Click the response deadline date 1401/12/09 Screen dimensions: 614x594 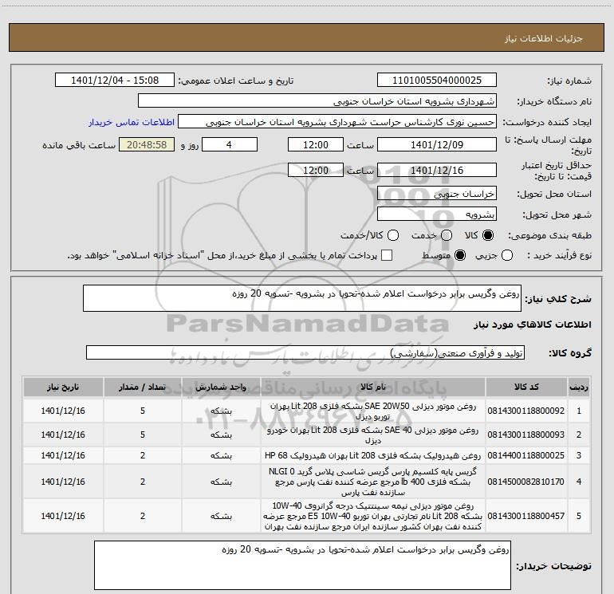point(437,144)
